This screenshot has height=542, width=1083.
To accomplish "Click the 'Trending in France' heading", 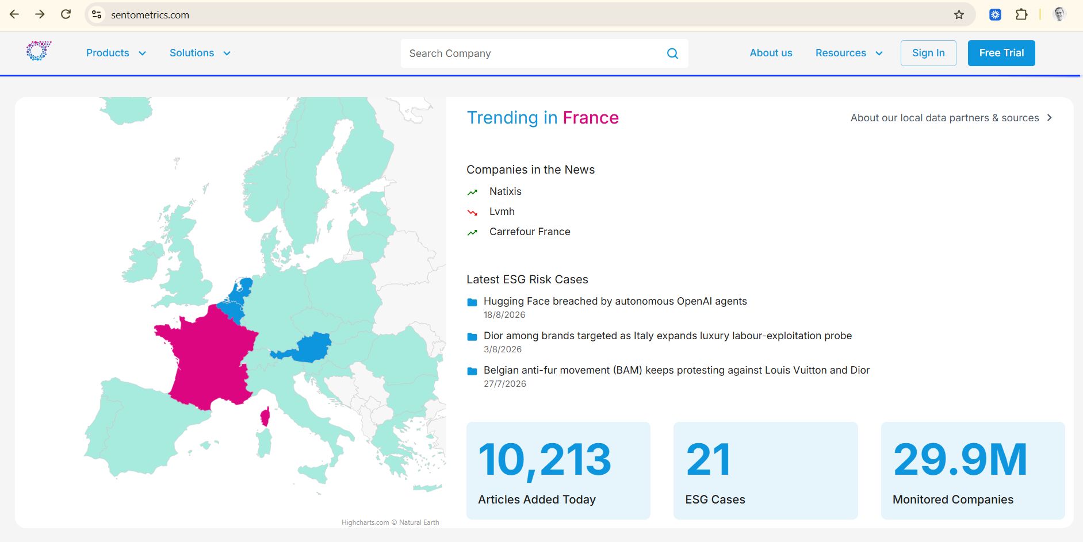I will tap(542, 118).
